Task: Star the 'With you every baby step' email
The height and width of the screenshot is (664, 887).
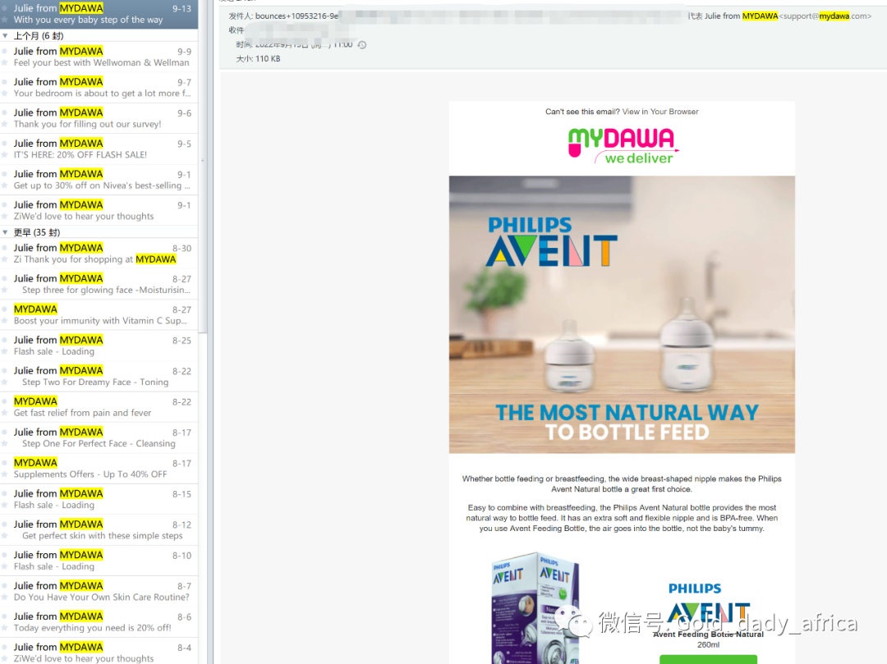Action: [x=5, y=20]
